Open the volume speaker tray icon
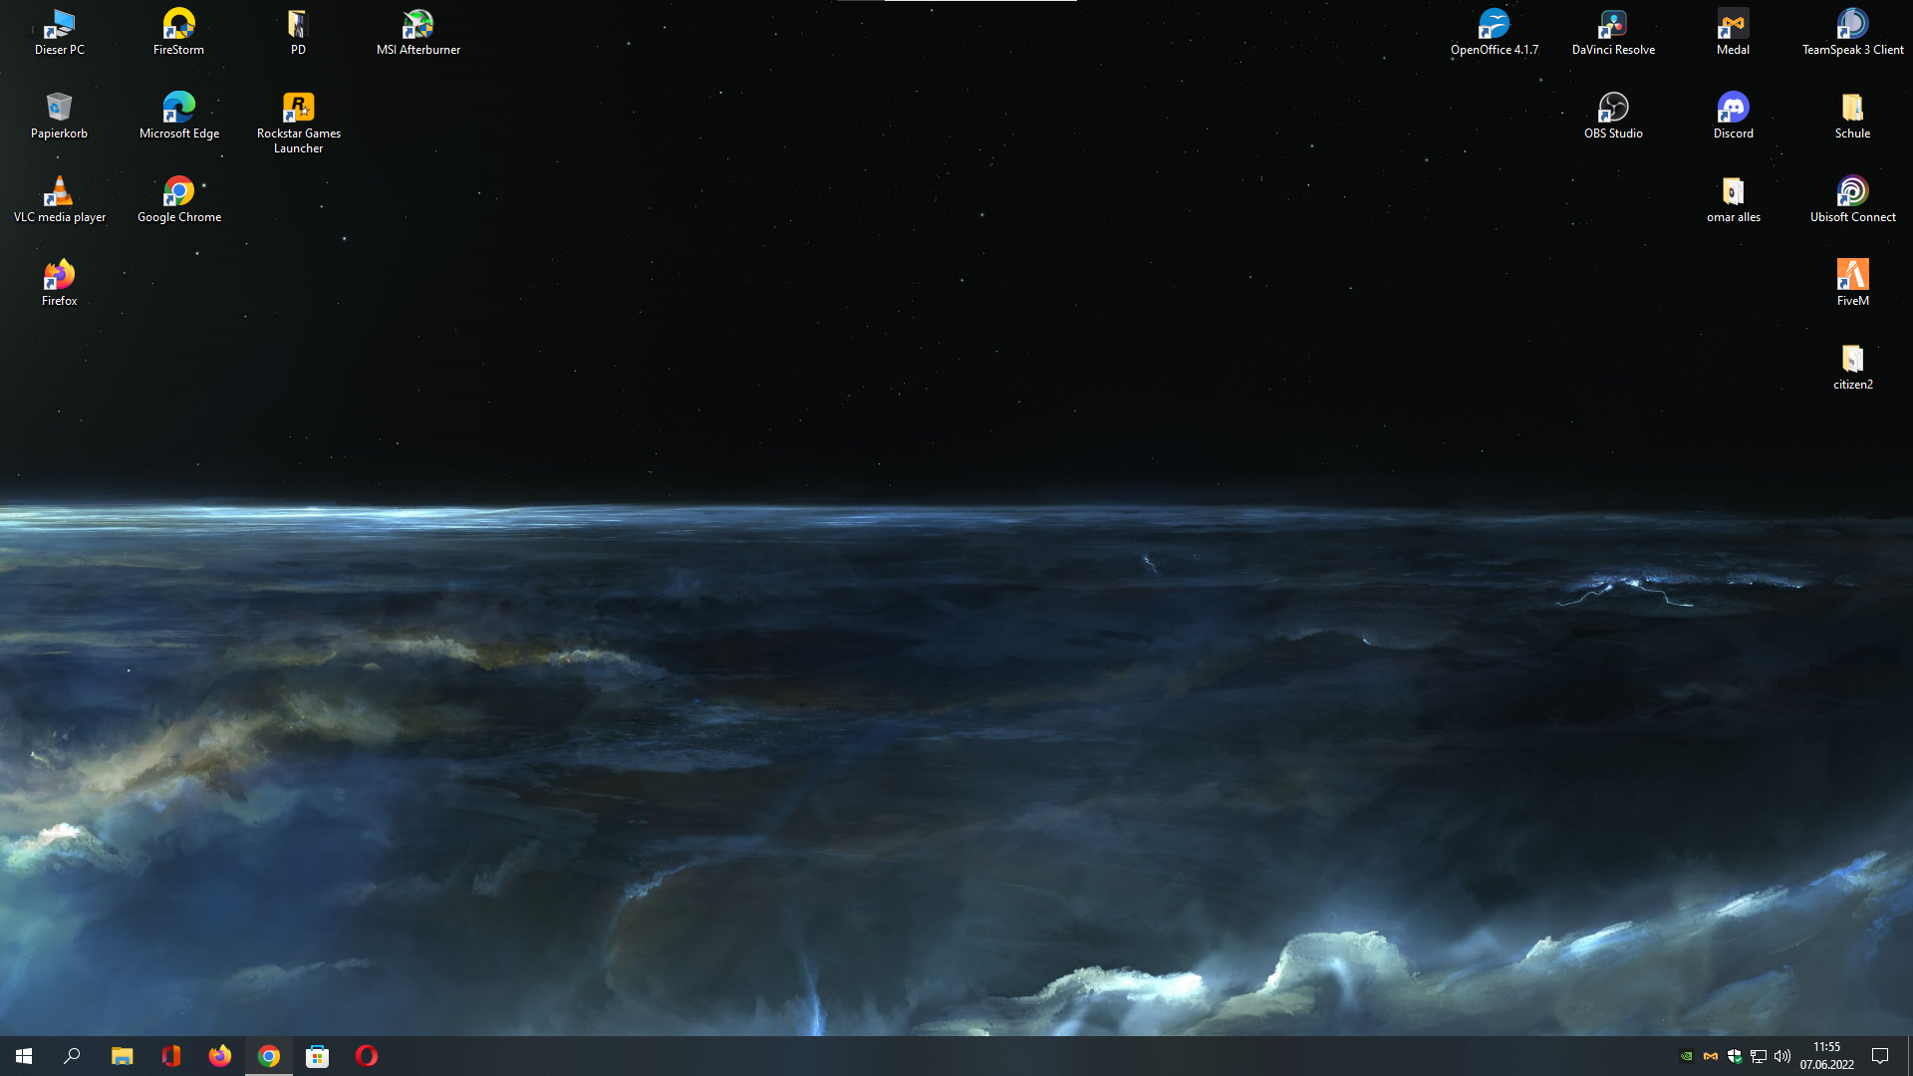Image resolution: width=1913 pixels, height=1076 pixels. (1782, 1056)
